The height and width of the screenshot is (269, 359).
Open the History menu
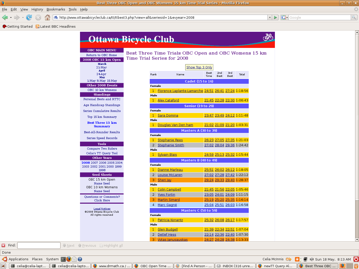[37, 9]
